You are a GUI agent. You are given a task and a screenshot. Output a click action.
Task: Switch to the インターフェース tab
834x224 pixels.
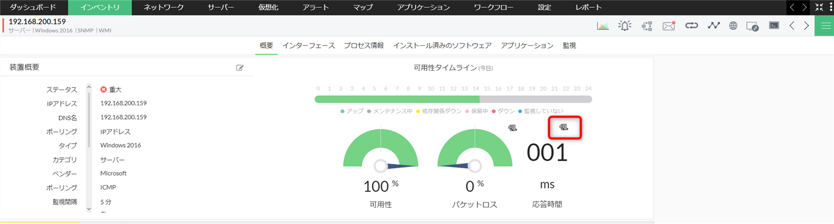[308, 46]
